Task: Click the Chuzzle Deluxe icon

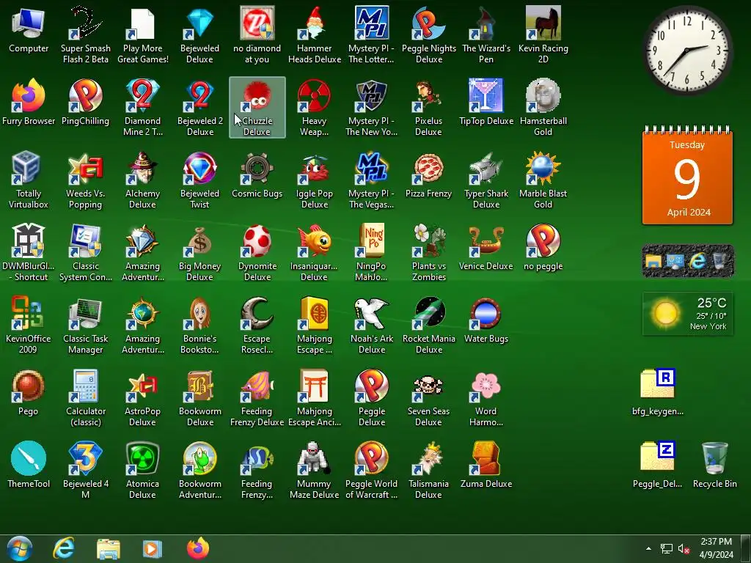Action: tap(257, 108)
